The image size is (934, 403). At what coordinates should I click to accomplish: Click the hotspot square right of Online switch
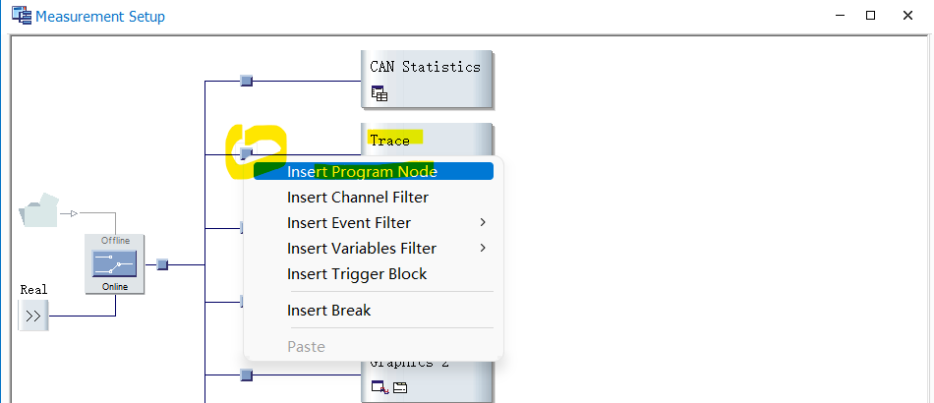pos(163,264)
